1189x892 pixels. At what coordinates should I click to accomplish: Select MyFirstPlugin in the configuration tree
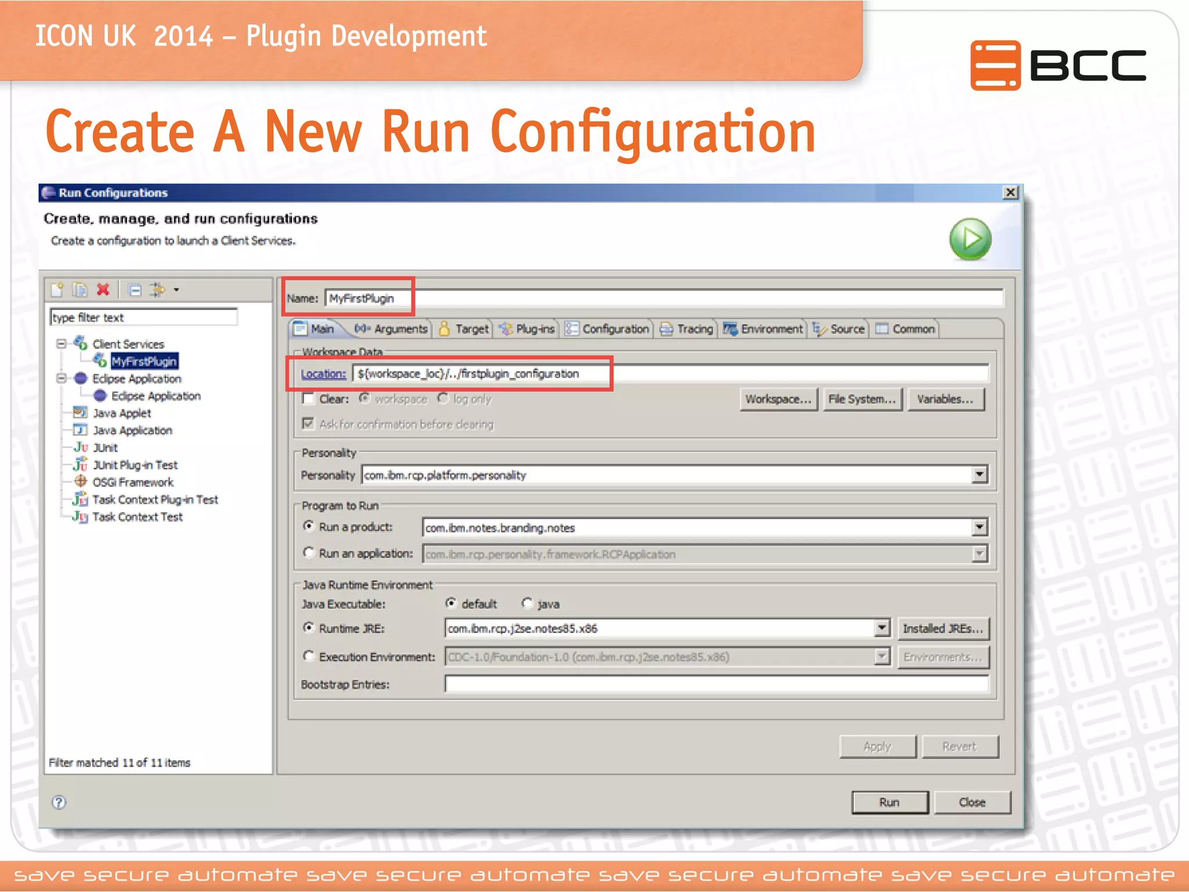pos(144,361)
